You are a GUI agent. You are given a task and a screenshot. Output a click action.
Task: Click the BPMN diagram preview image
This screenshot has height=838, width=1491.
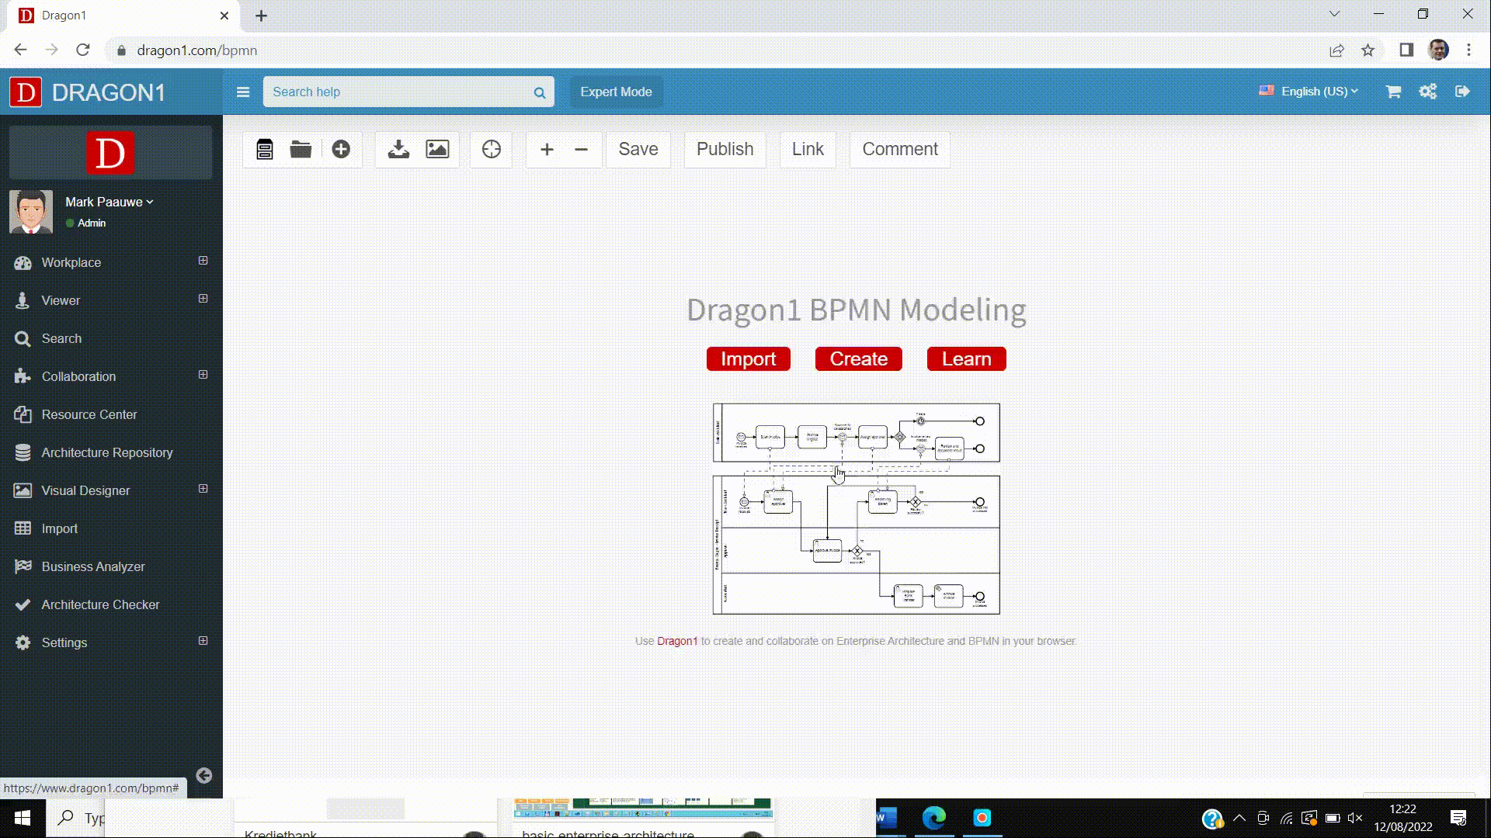coord(857,509)
